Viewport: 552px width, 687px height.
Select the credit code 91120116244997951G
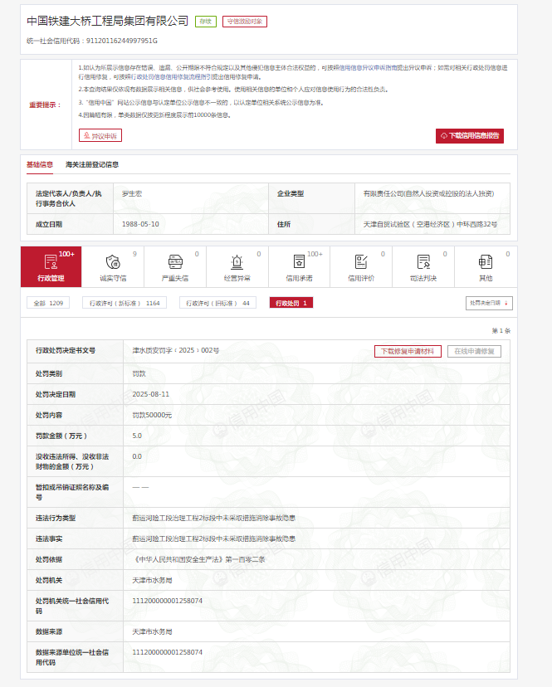(122, 41)
